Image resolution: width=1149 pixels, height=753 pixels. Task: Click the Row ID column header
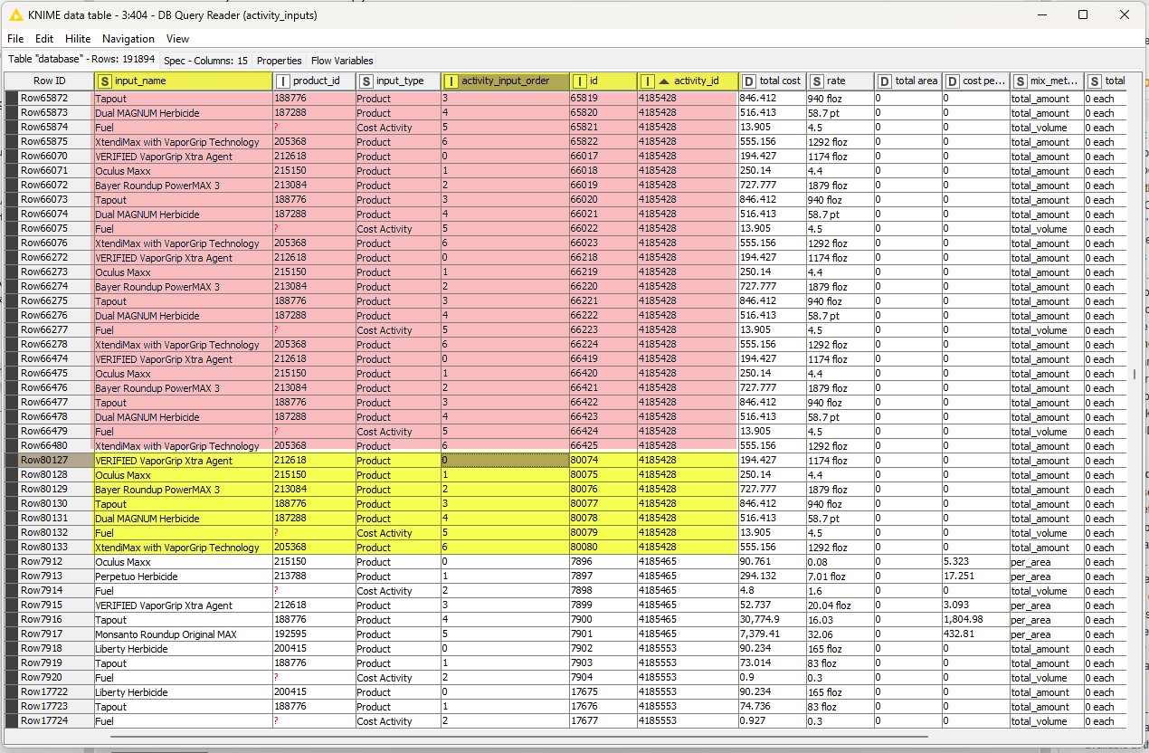click(x=49, y=81)
